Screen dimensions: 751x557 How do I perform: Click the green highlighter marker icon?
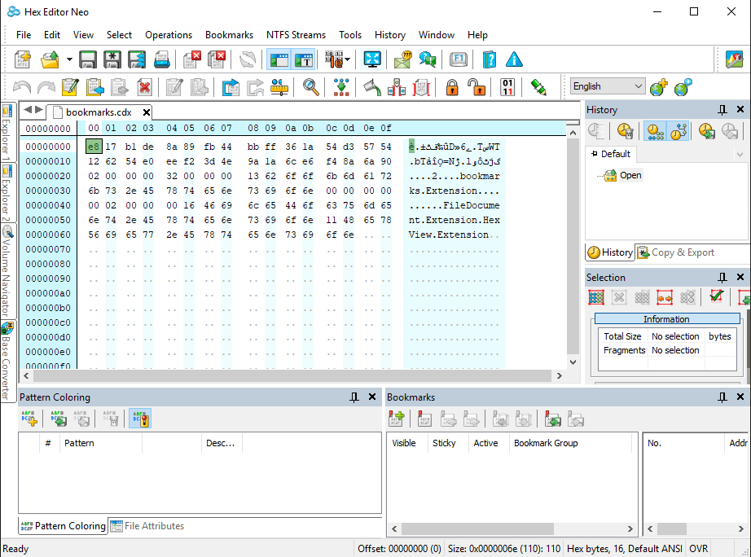pos(538,87)
